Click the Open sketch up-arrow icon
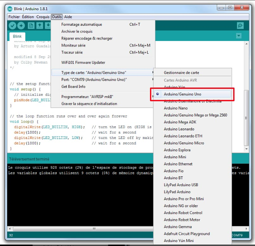255x246 pixels. tap(39, 25)
